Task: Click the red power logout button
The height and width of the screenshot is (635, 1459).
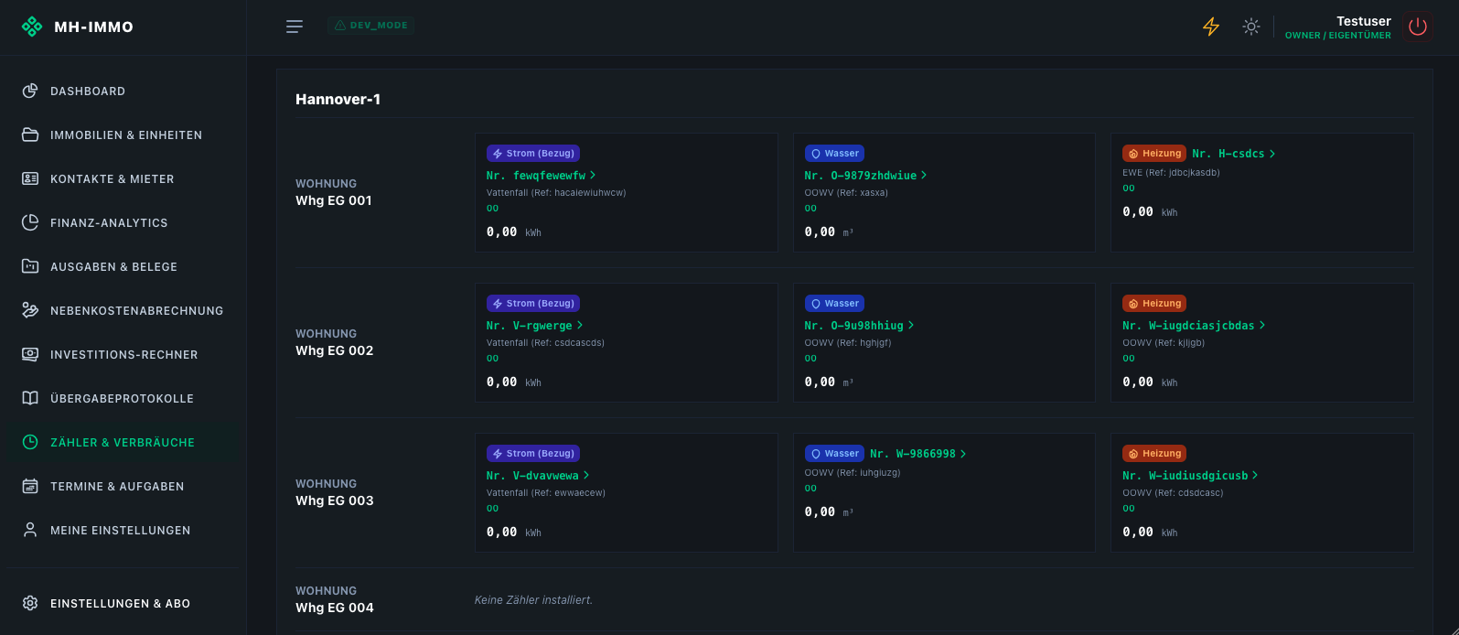Action: [x=1418, y=27]
